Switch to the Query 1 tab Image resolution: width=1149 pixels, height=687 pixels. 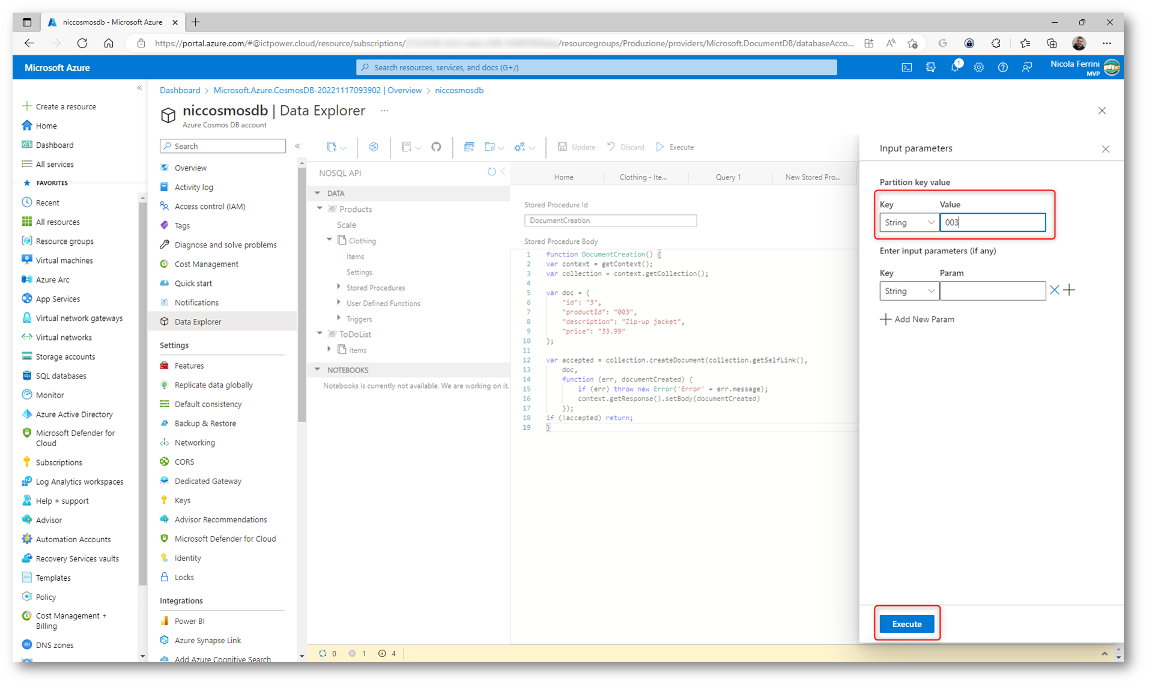[x=728, y=177]
